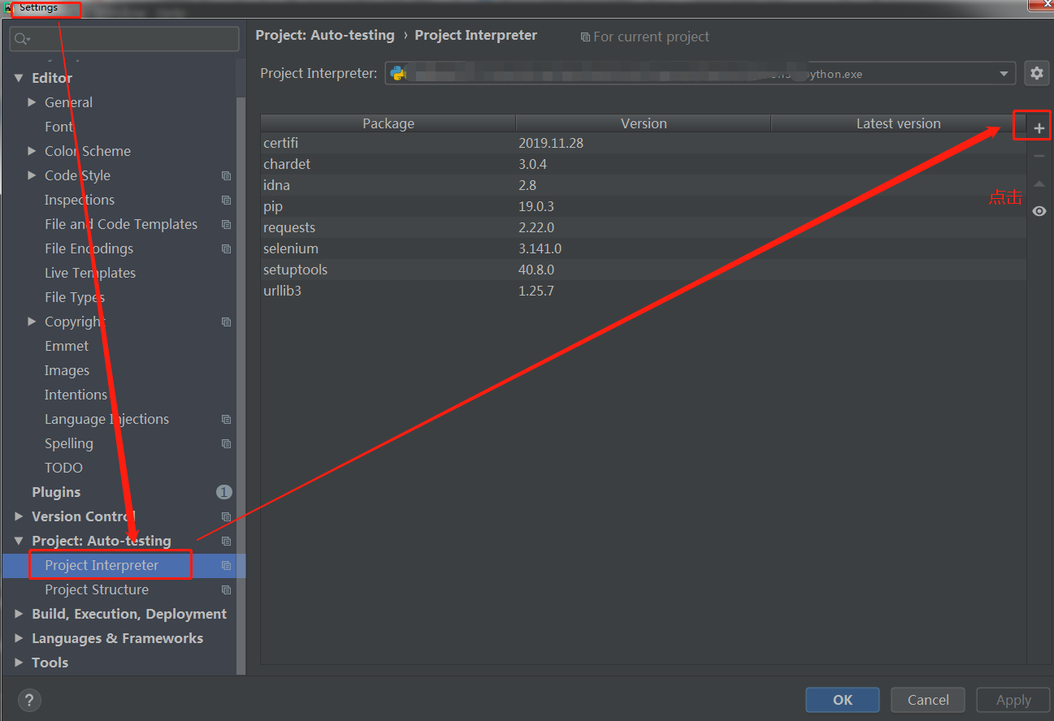Click the plus icon to install package

(1039, 128)
